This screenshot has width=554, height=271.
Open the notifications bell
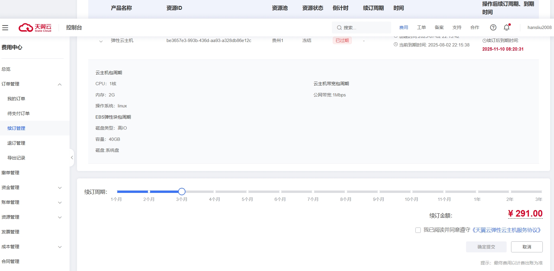(507, 28)
